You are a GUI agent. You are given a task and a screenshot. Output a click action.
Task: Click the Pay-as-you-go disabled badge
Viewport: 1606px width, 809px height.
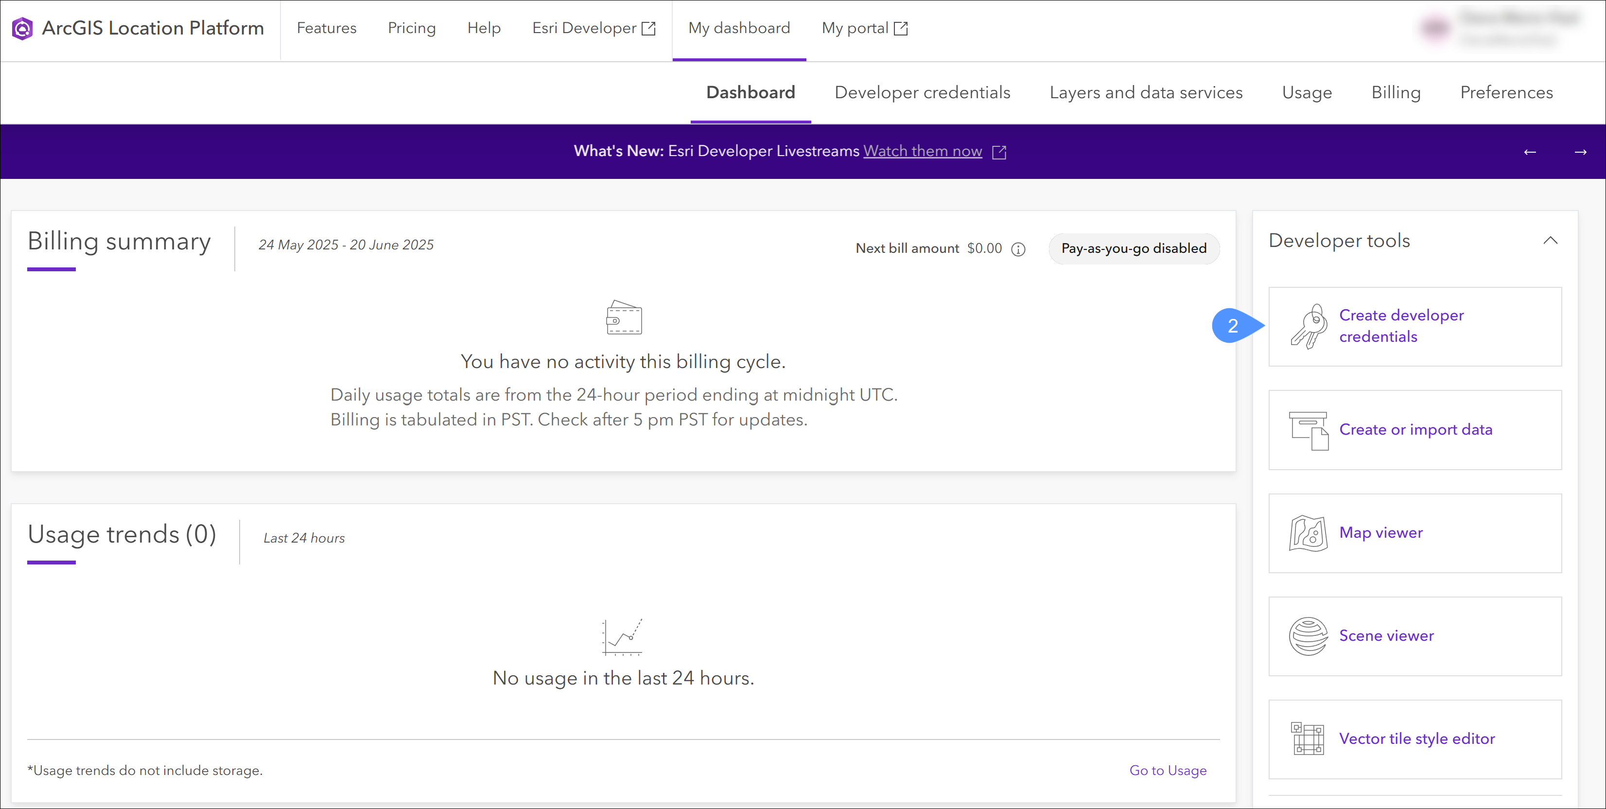[1134, 249]
